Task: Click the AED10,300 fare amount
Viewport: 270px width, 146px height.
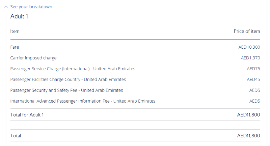Action: (249, 47)
